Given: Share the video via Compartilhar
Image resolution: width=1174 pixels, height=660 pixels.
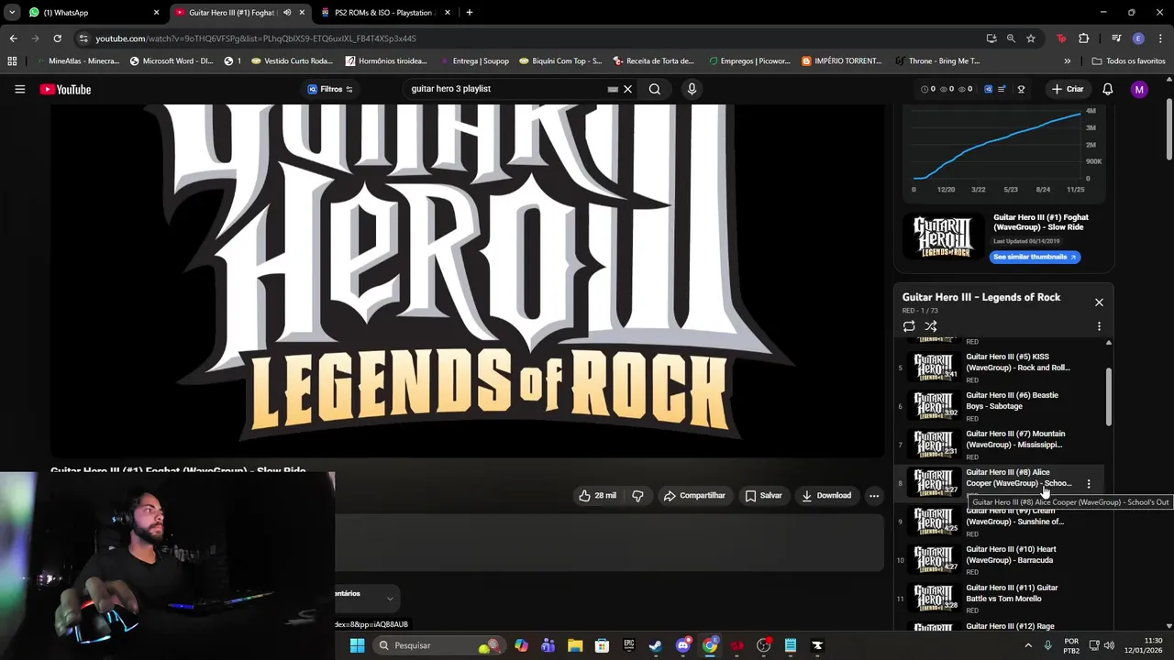Looking at the screenshot, I should pos(694,495).
